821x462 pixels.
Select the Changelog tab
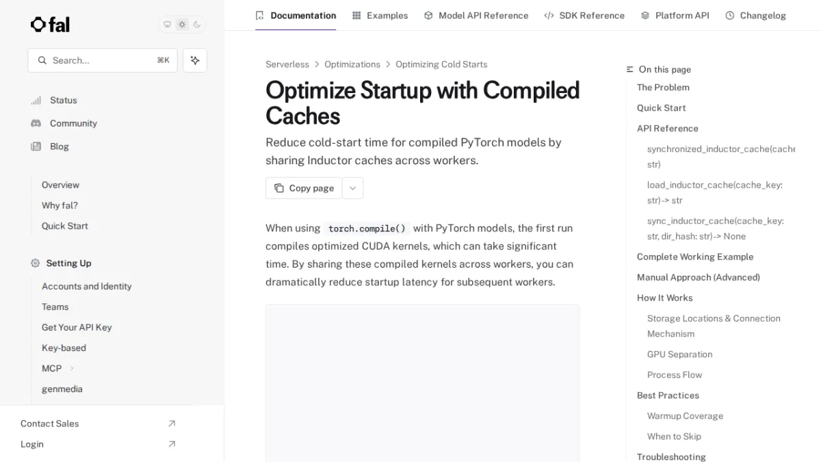pyautogui.click(x=755, y=15)
